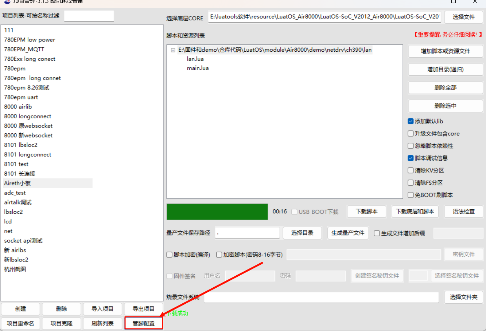Click the 管脚配置 button
Viewport: 486px width, 331px height.
[x=144, y=323]
